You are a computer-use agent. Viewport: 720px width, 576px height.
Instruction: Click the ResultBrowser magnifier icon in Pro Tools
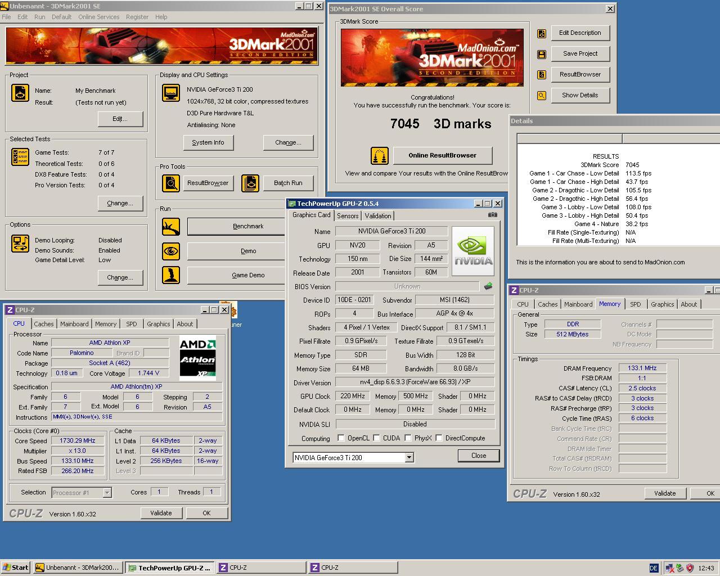coord(171,183)
